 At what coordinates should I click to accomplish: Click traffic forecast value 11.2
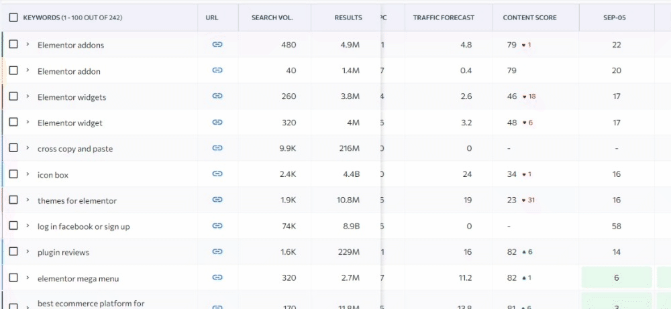tap(465, 277)
